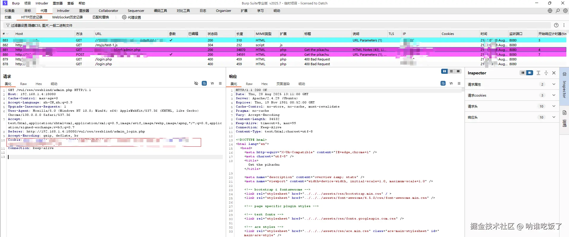This screenshot has height=237, width=569.
Task: Expand the 请求头 section in Inspector
Action: [x=554, y=106]
